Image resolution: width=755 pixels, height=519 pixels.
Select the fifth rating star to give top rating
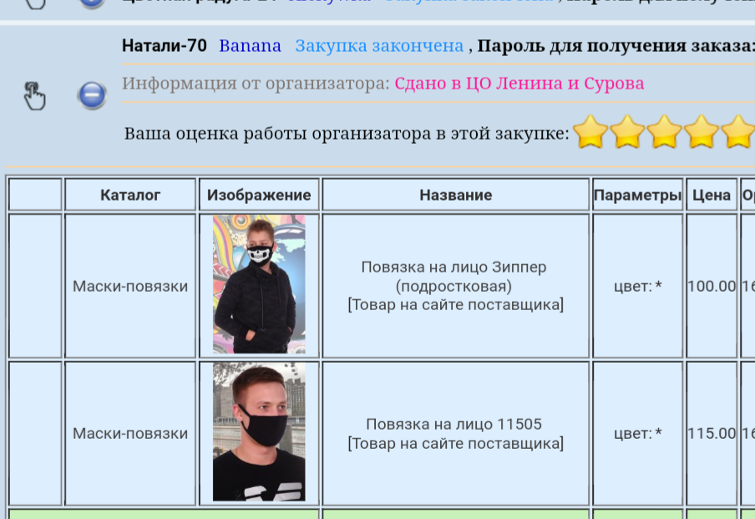pos(737,132)
